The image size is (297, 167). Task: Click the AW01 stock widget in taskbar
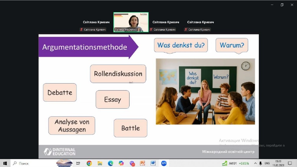click(235, 163)
